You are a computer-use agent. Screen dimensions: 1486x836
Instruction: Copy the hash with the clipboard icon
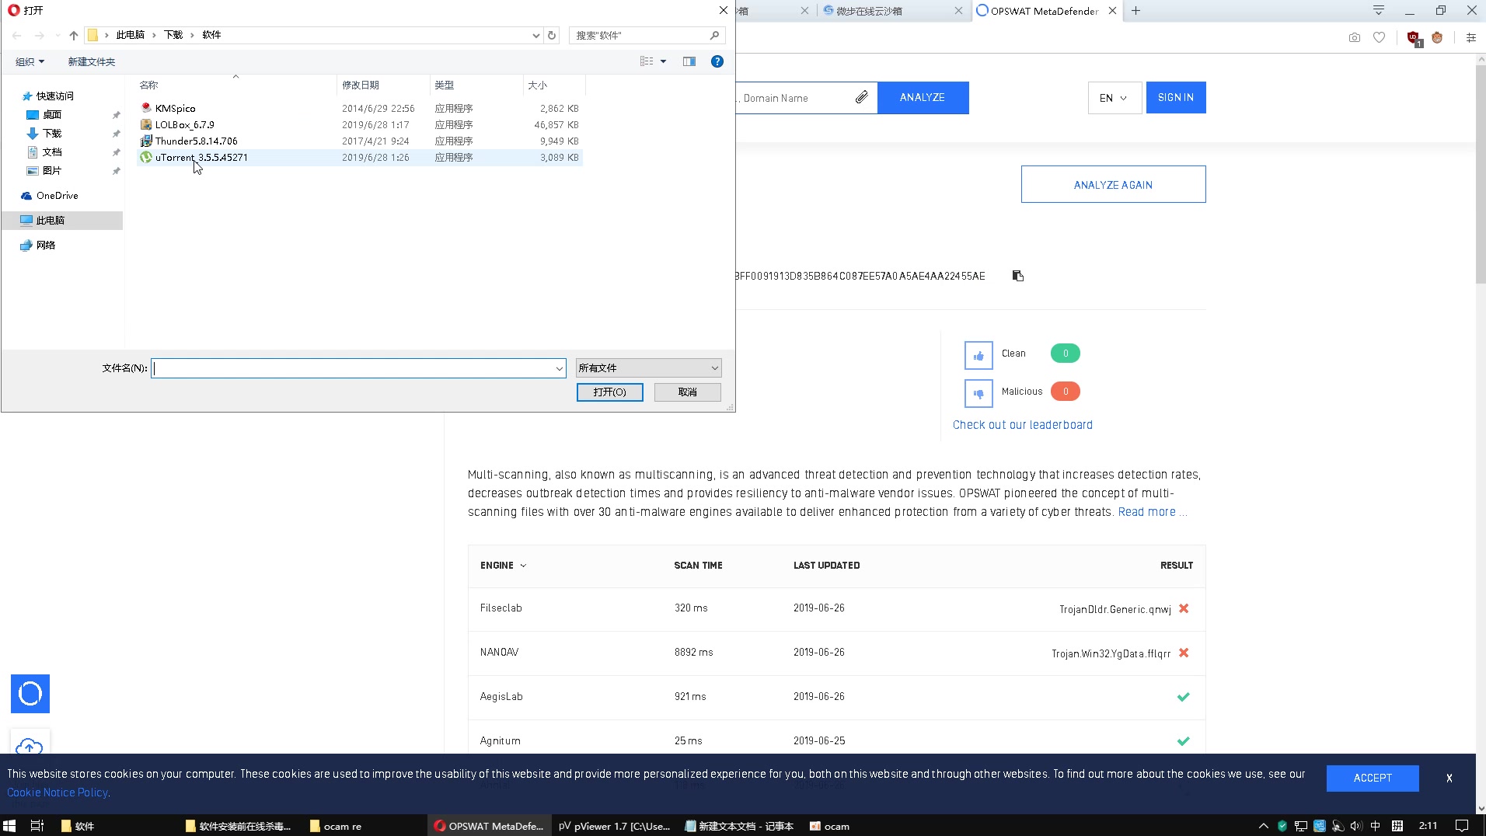[1017, 276]
